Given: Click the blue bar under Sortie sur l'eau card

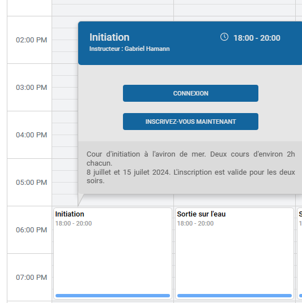Looking at the screenshot, I should (235, 296).
